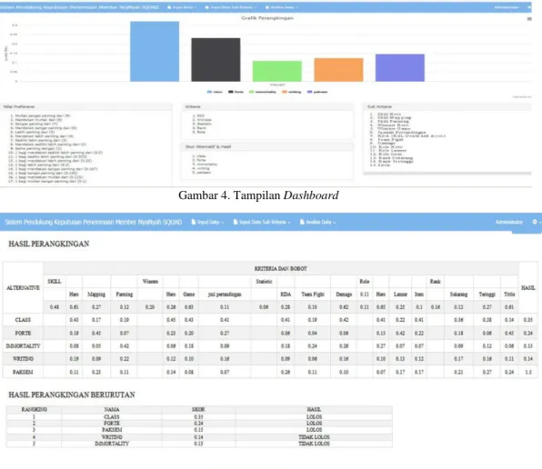The image size is (542, 469).
Task: Toggle the immortality legend entry
Action: (263, 92)
